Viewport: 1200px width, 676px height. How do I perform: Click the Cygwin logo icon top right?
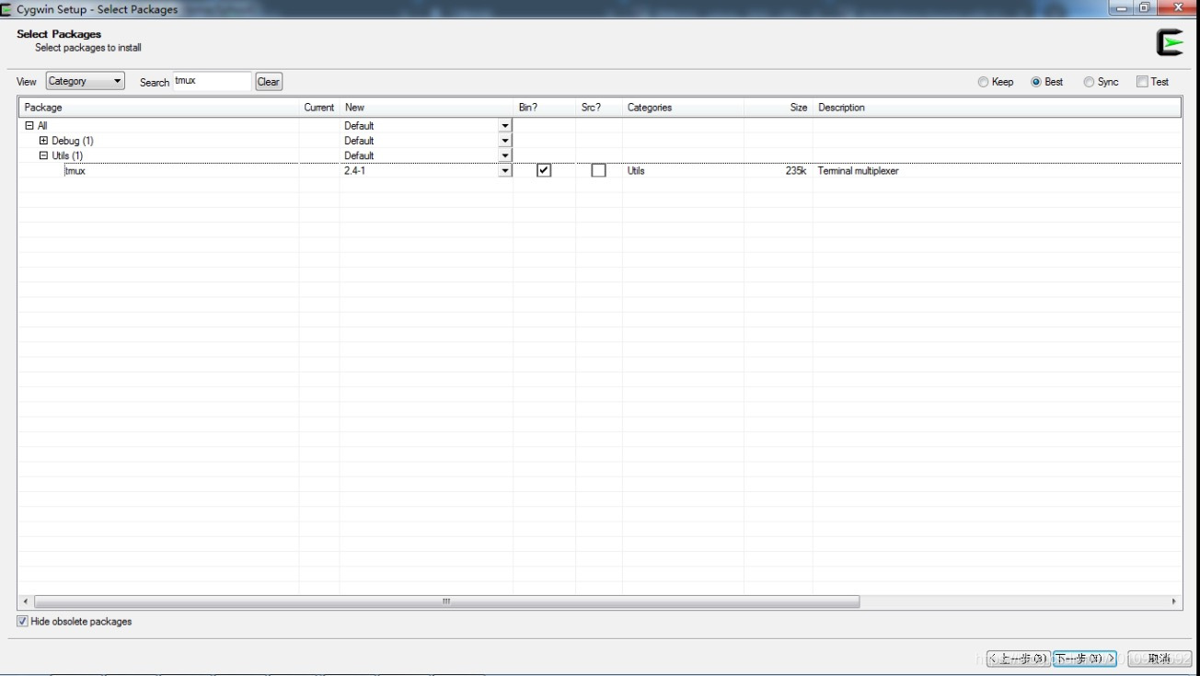click(1169, 41)
